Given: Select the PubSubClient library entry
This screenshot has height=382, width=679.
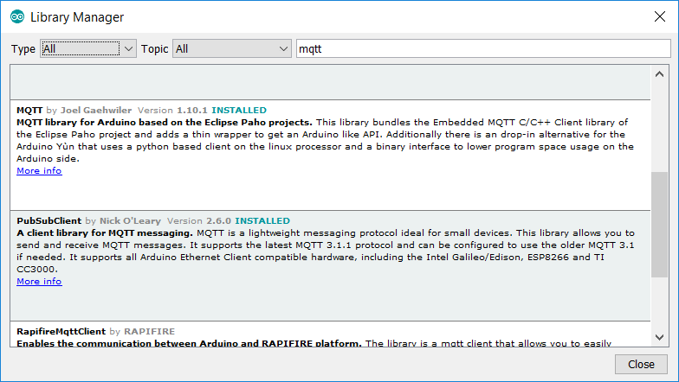Looking at the screenshot, I should 48,221.
